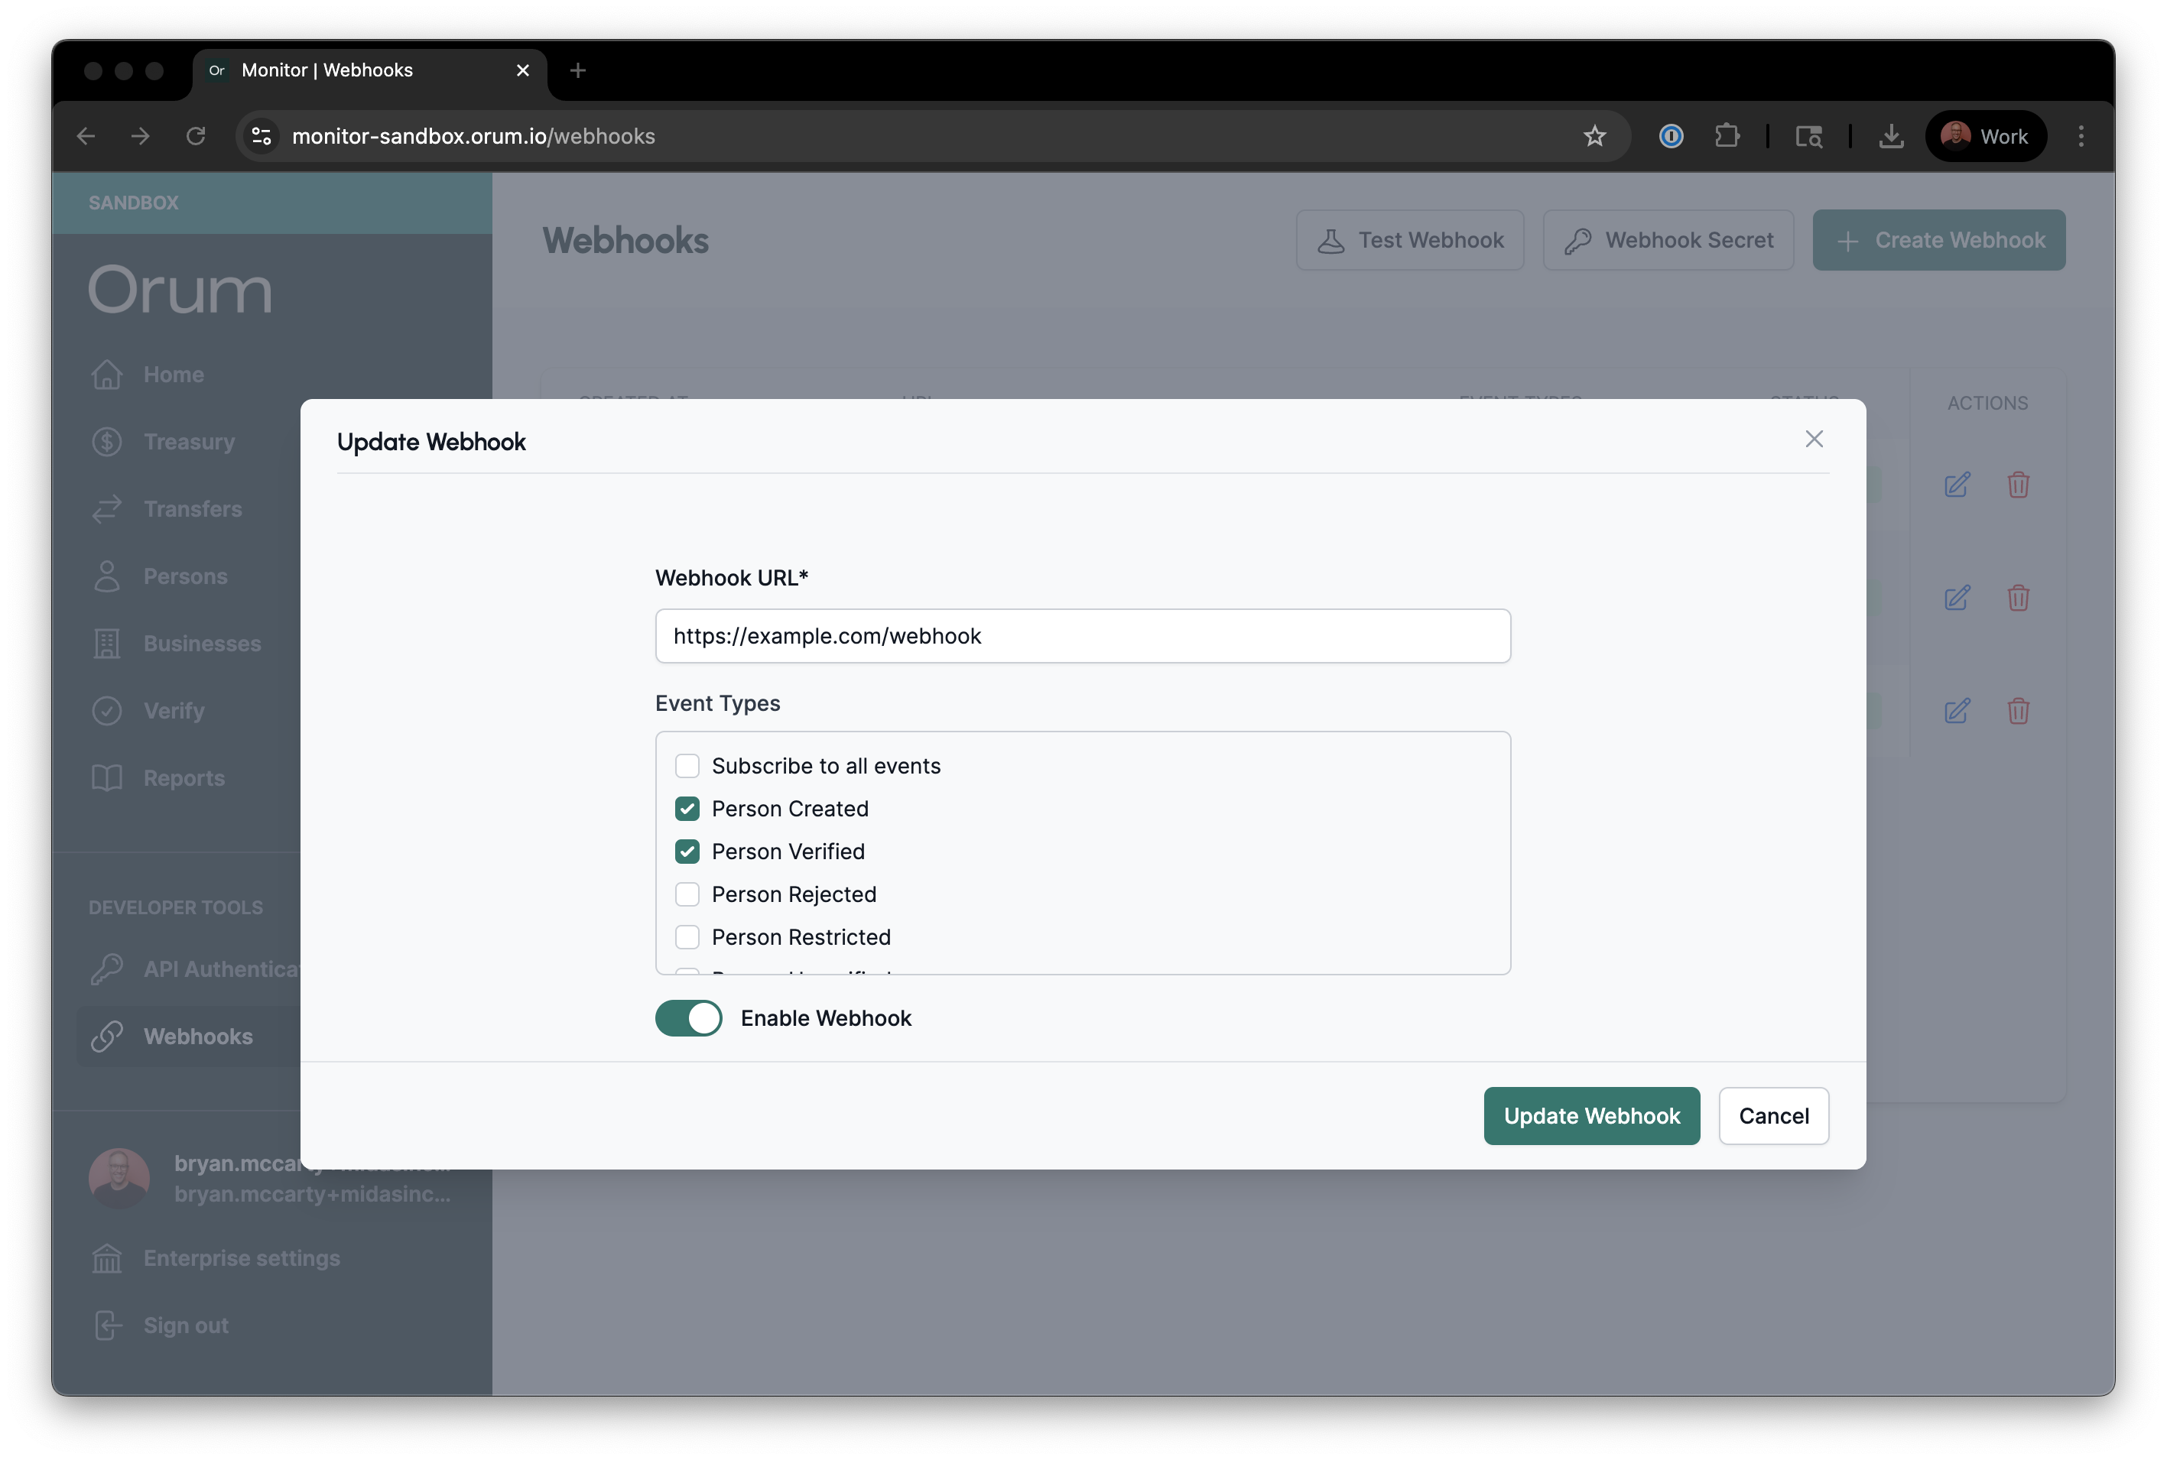
Task: Check Subscribe to all events
Action: tap(687, 765)
